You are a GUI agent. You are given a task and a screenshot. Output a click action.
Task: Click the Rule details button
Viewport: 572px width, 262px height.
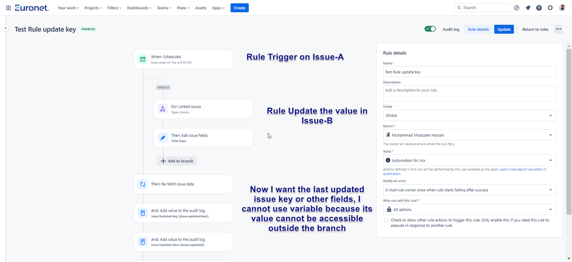click(x=478, y=29)
